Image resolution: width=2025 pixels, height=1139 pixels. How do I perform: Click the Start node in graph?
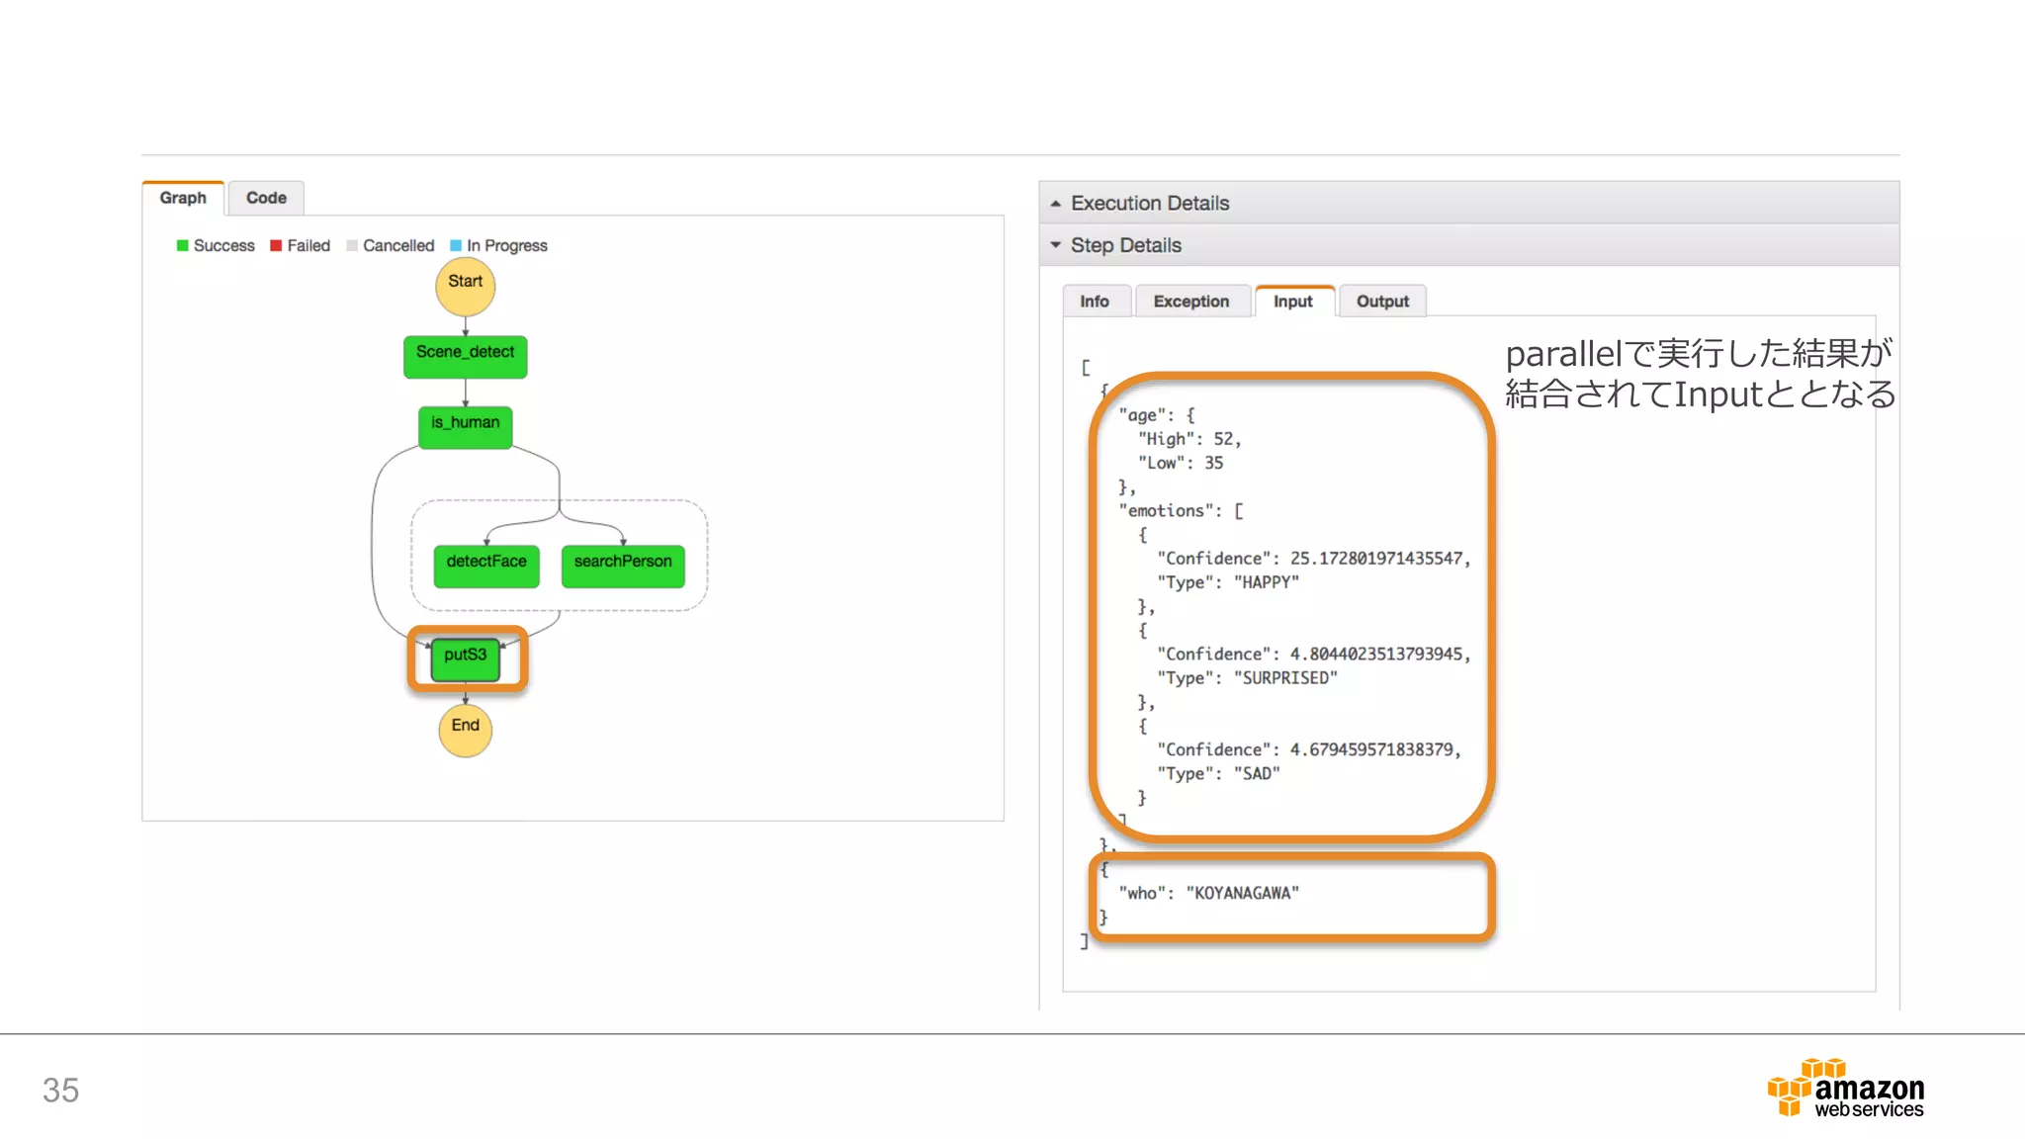(x=465, y=286)
